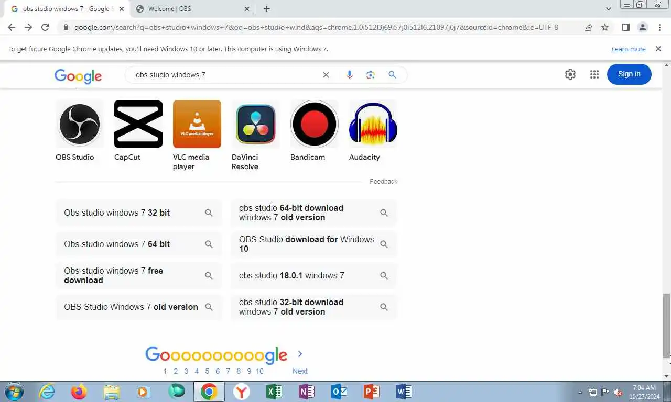
Task: Open the CapCut app icon
Action: pyautogui.click(x=138, y=124)
